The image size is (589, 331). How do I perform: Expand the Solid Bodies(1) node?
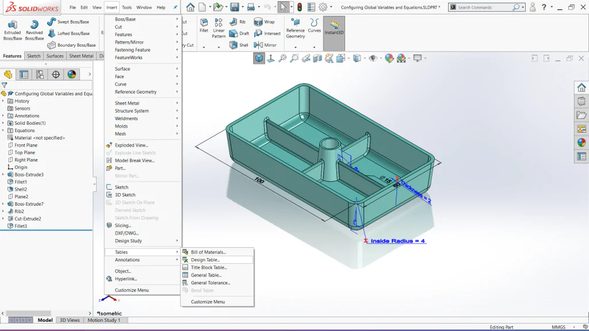(3, 123)
